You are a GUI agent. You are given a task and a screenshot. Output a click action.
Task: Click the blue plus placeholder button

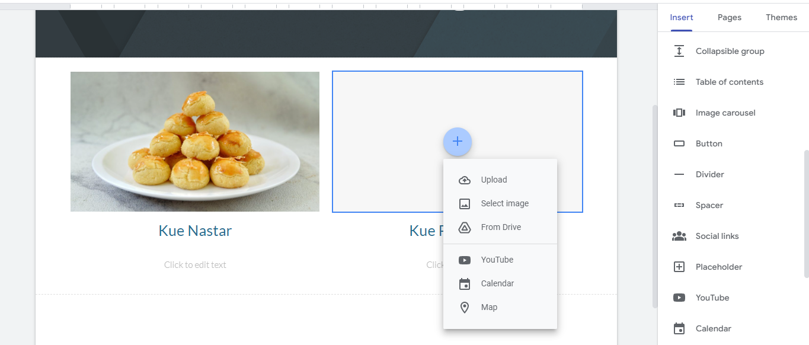pyautogui.click(x=458, y=142)
